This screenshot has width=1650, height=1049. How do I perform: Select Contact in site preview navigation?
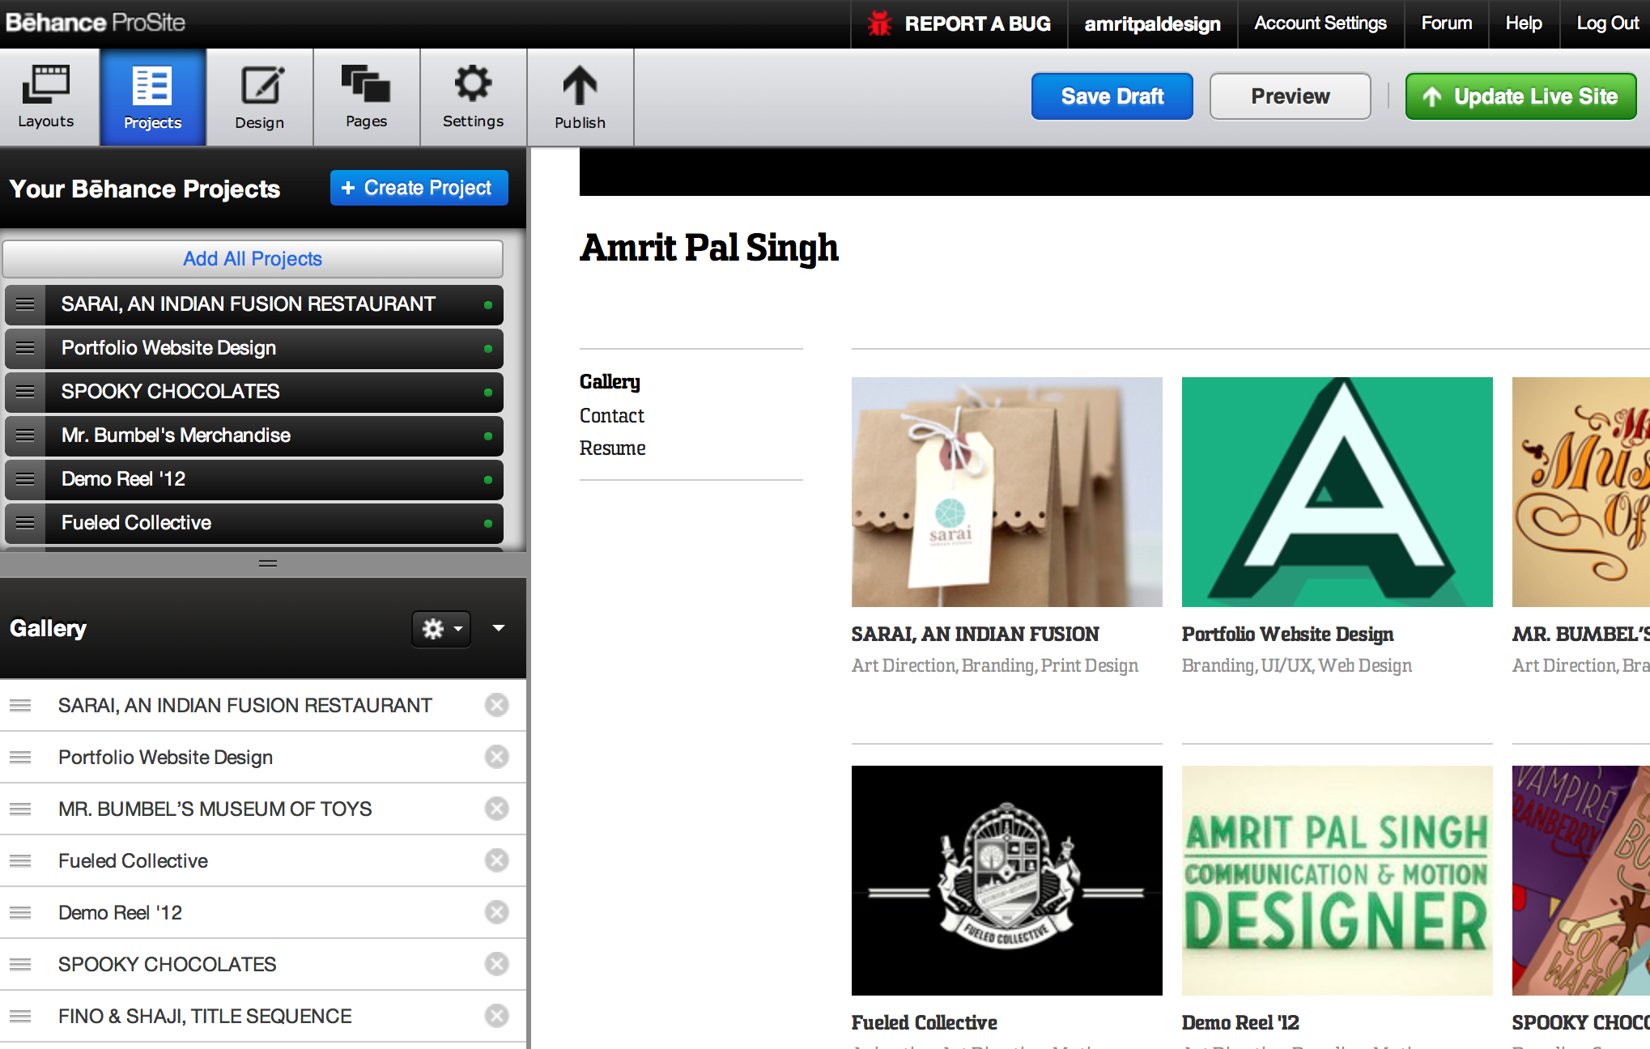click(x=612, y=416)
